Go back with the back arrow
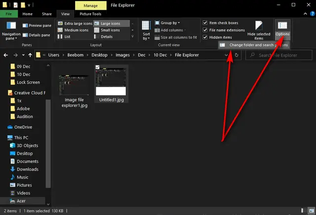The height and width of the screenshot is (215, 316). point(5,55)
